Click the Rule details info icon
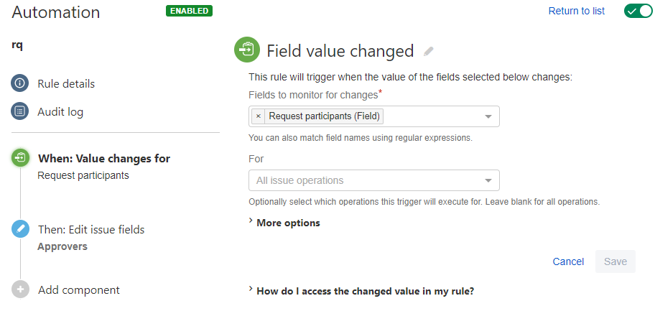 click(19, 83)
